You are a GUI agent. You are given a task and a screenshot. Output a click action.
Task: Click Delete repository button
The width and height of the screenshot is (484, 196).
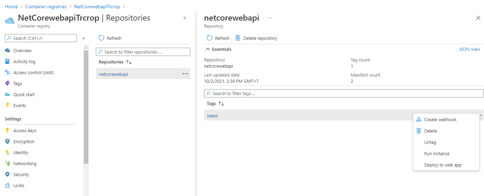[x=256, y=38]
